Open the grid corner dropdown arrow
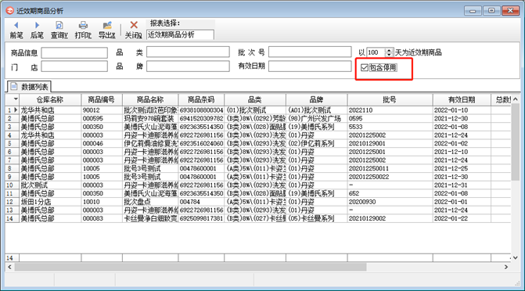This screenshot has width=525, height=291. (16, 99)
